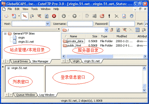Viewport: 149px width, 104px height.
Task: Click the Upload up-arrow icon
Action: click(x=74, y=16)
